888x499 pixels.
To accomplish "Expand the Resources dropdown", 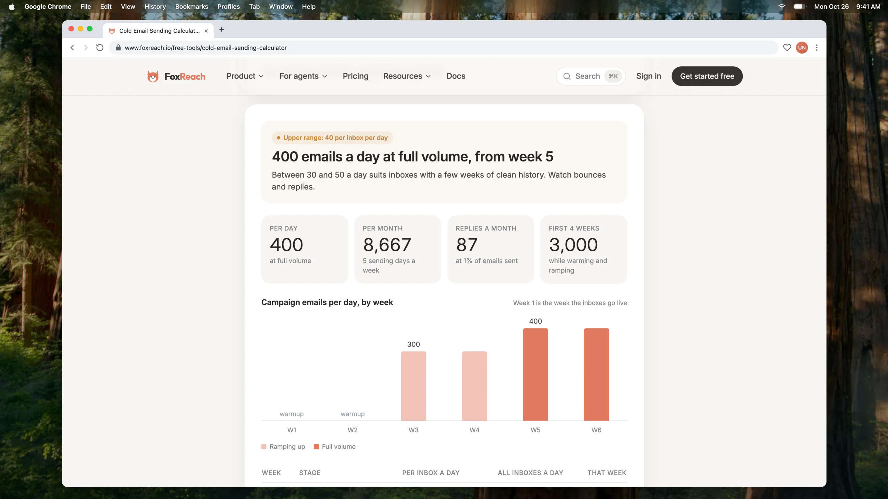I will pos(407,76).
